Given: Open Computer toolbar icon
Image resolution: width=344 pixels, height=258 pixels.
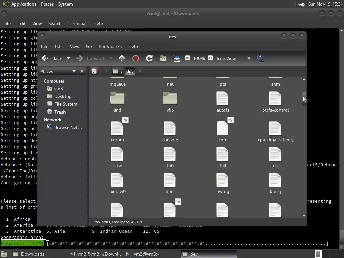Looking at the screenshot, I should [x=177, y=58].
